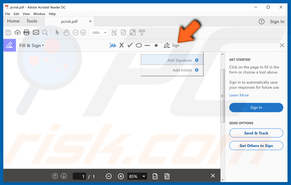Open the Help menu
Screen dimensions: 291x185
[x=52, y=14]
